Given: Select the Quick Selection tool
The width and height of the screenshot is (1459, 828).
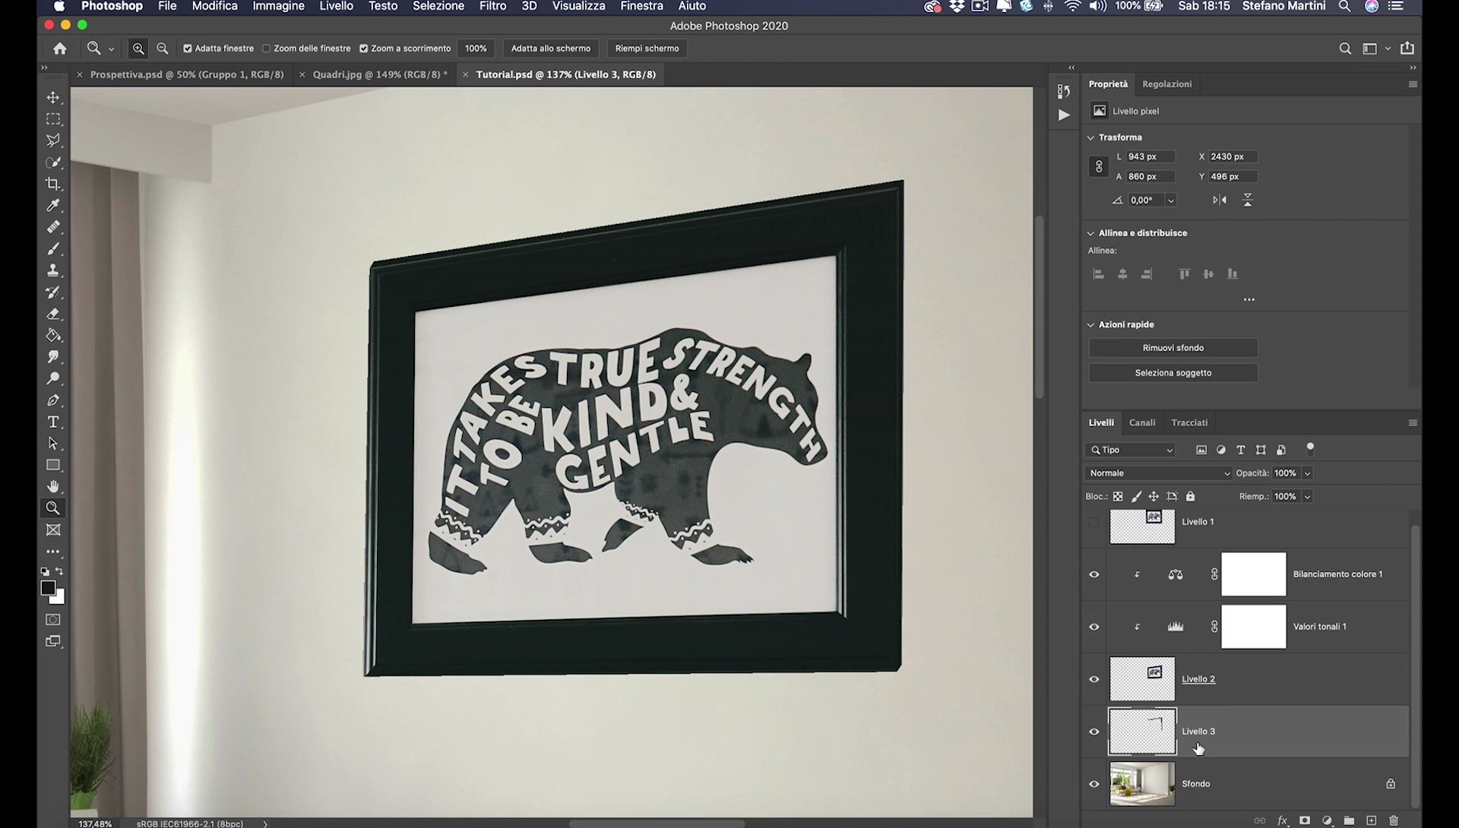Looking at the screenshot, I should (53, 163).
